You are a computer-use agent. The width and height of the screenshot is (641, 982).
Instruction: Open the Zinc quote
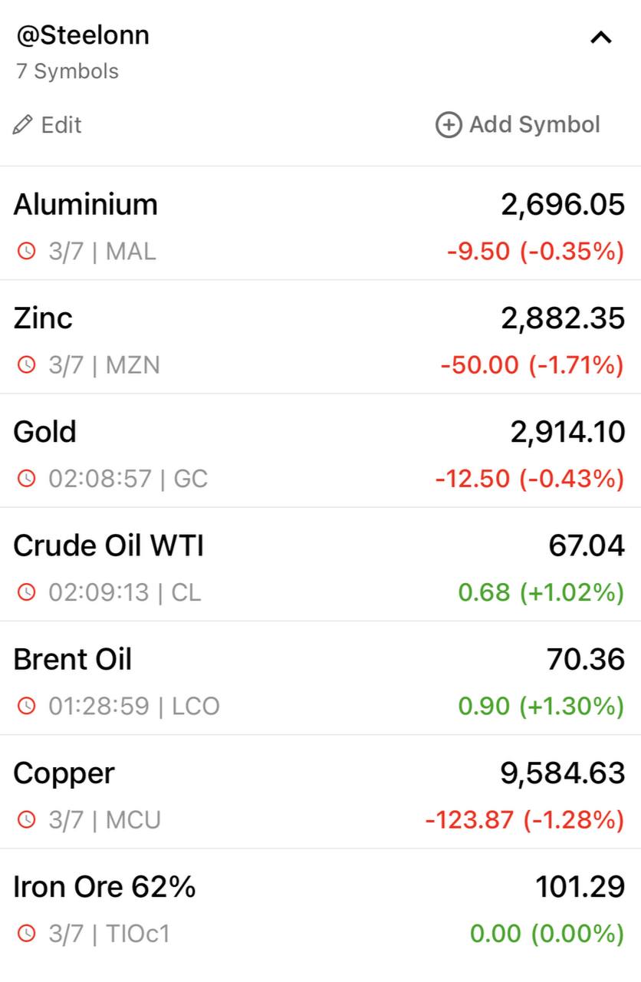point(320,337)
